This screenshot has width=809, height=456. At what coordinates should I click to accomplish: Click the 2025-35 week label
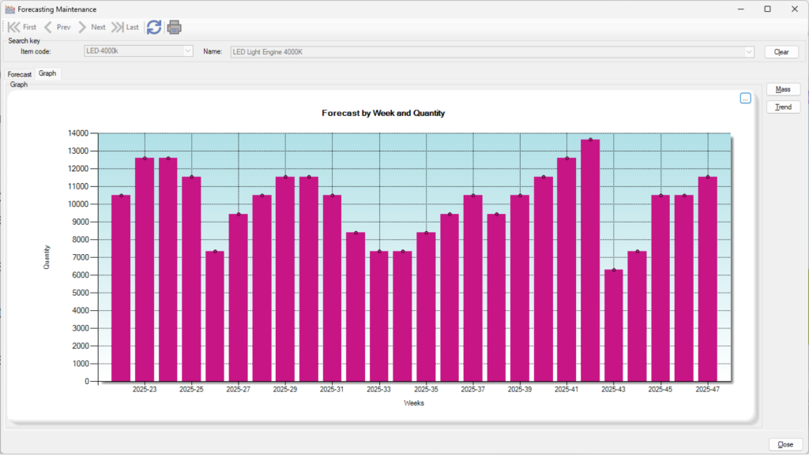point(426,390)
